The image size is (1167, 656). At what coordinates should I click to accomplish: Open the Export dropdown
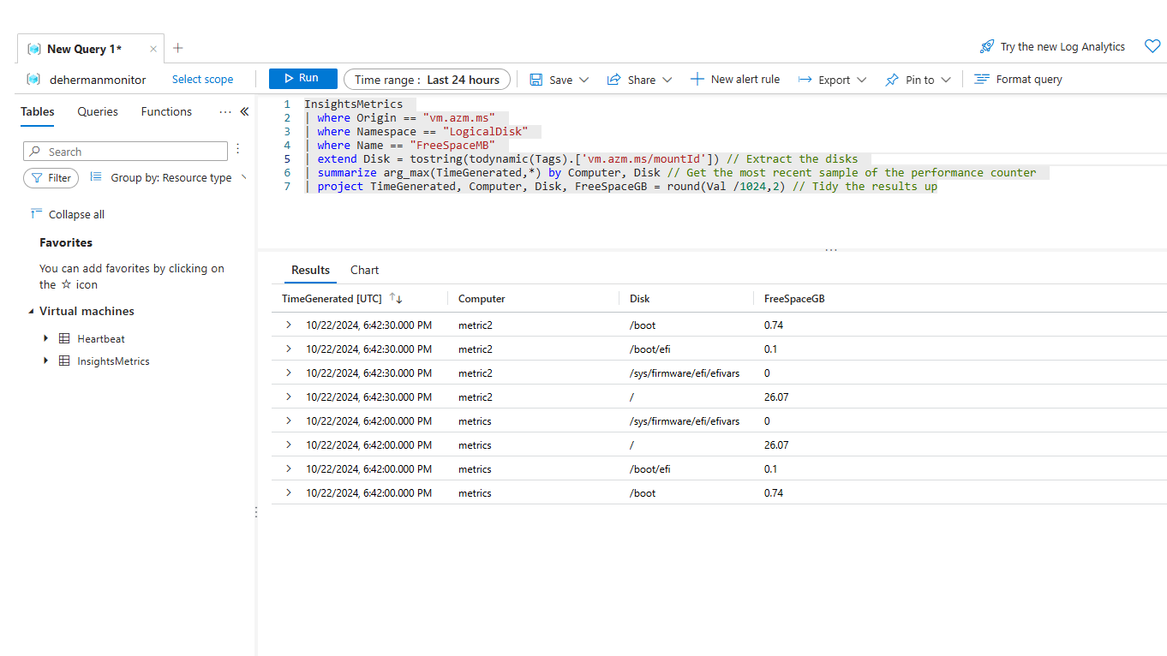tap(862, 80)
